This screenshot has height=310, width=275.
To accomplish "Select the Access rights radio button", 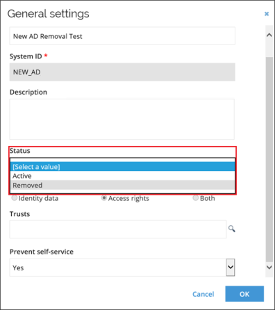I will (x=104, y=198).
